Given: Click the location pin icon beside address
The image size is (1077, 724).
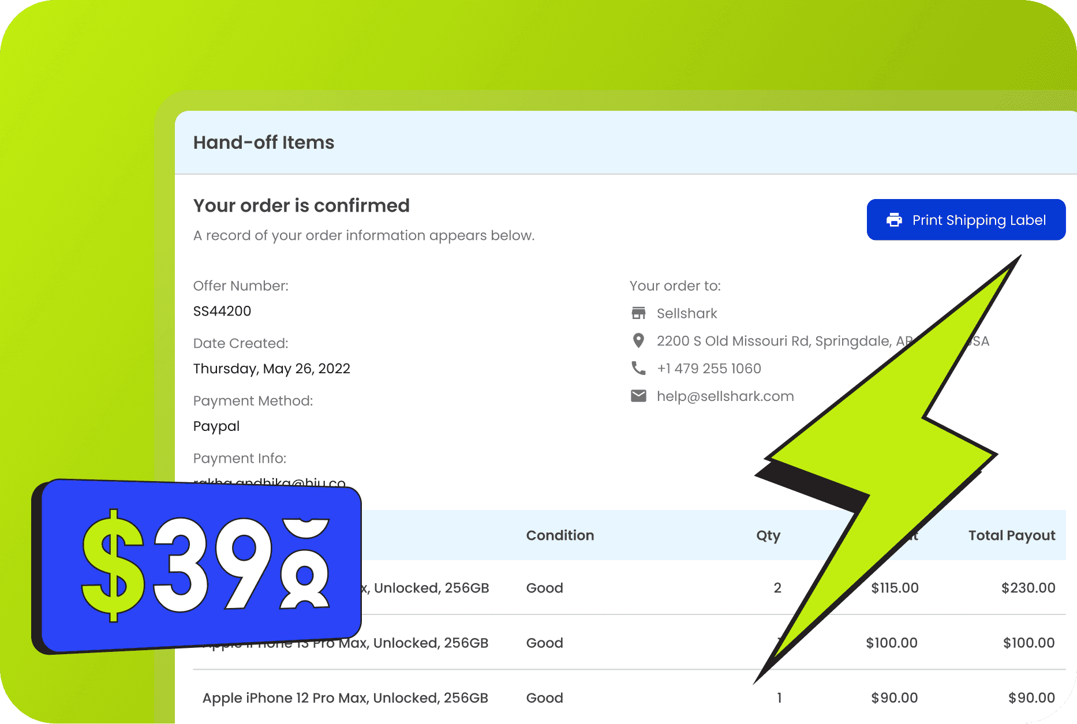Looking at the screenshot, I should [x=638, y=341].
